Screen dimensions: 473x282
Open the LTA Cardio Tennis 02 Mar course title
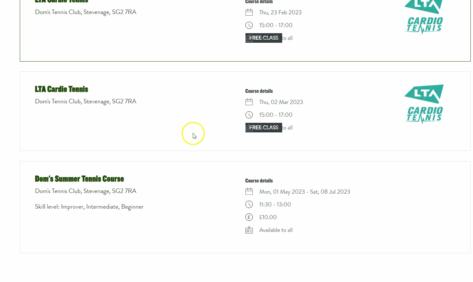[61, 89]
